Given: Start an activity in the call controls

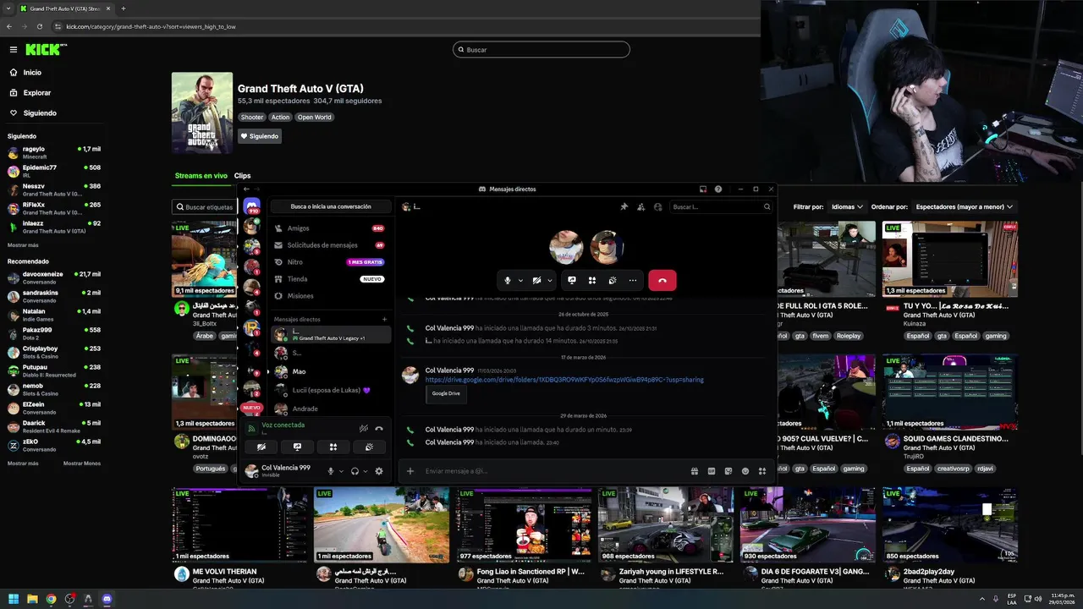Looking at the screenshot, I should pos(592,280).
